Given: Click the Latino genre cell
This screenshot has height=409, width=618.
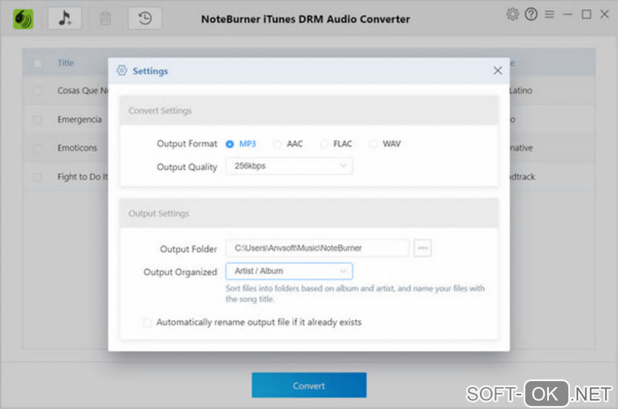Looking at the screenshot, I should tap(520, 91).
